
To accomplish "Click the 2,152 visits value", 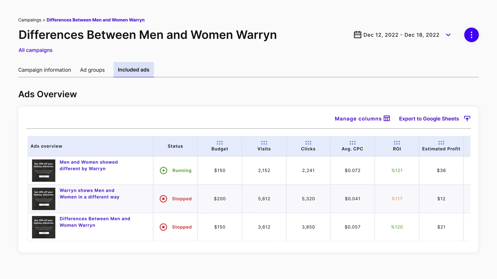I will tap(264, 171).
